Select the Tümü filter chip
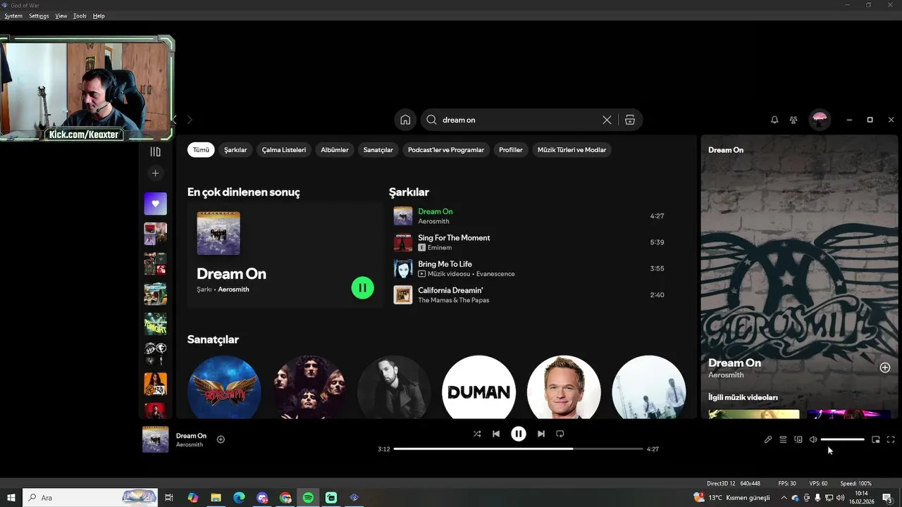Screen dimensions: 902x507 point(201,150)
